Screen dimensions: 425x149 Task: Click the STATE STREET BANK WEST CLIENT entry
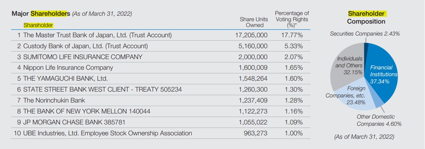(x=102, y=90)
